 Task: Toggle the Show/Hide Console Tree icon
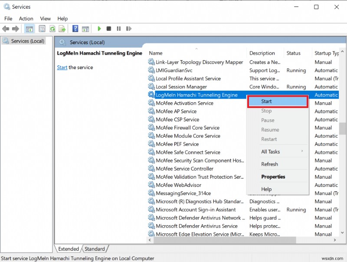[x=29, y=29]
